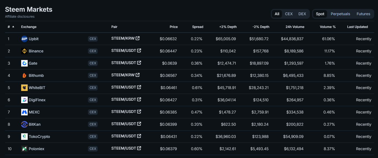378x158 pixels.
Task: Click the Upbit exchange logo
Action: [x=24, y=39]
